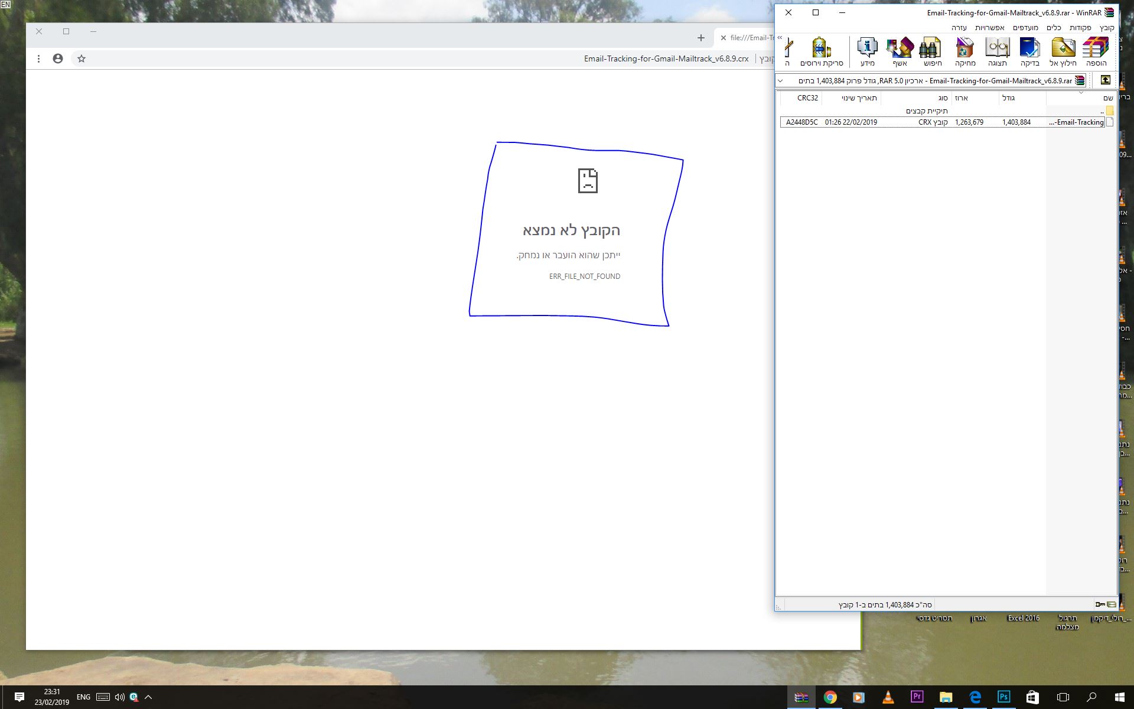The height and width of the screenshot is (709, 1134).
Task: Switch to Chrome via the taskbar icon
Action: pos(830,697)
